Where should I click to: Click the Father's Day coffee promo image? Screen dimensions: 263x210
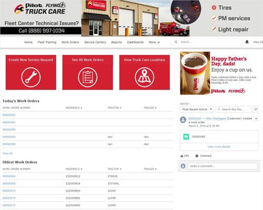coord(195,73)
